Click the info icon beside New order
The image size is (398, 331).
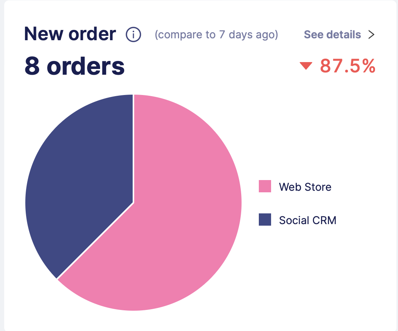(133, 35)
